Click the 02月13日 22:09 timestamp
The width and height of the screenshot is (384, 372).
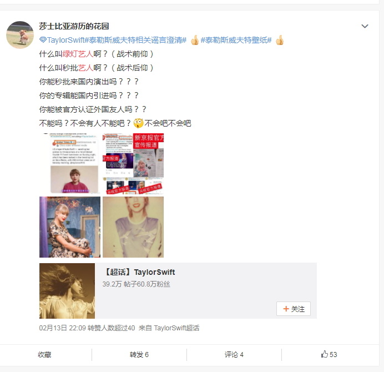(x=63, y=328)
